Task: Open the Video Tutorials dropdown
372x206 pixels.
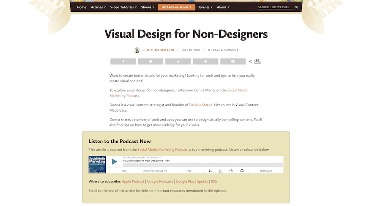Action: (123, 7)
